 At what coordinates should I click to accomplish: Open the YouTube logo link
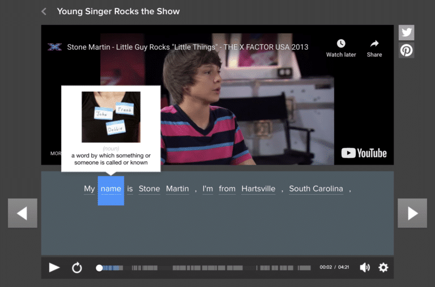(364, 153)
